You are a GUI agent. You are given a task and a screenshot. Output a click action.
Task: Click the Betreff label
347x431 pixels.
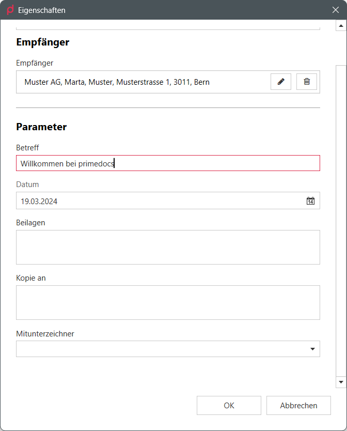[x=27, y=148]
